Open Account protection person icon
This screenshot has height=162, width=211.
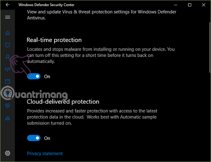tap(7, 57)
